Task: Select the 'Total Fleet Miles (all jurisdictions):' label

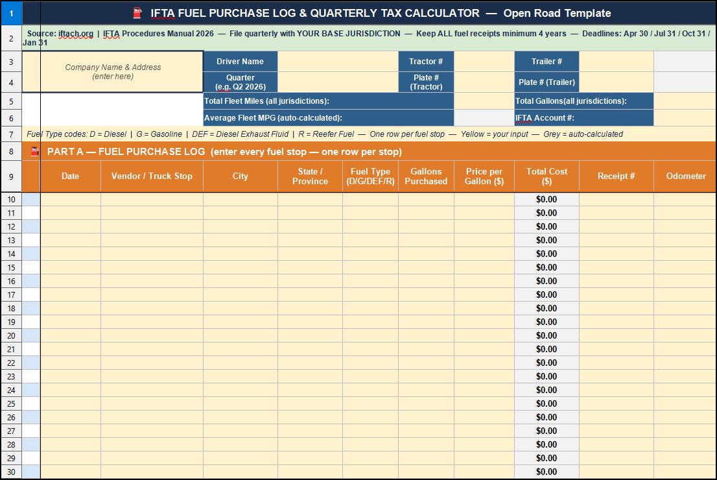Action: pyautogui.click(x=328, y=101)
